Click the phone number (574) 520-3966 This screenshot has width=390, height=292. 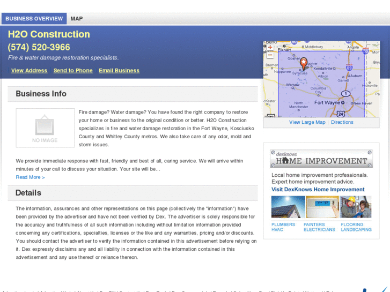point(39,47)
